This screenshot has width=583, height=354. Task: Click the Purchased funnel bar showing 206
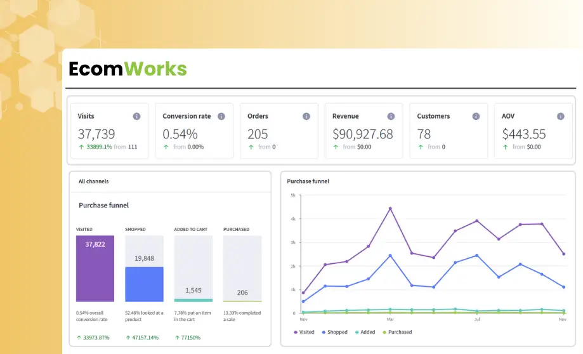[242, 268]
